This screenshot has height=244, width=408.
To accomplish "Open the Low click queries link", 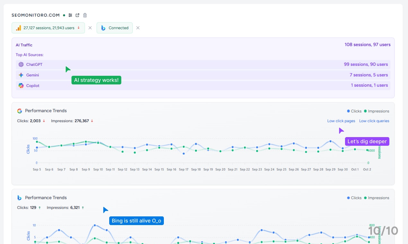I will pyautogui.click(x=374, y=121).
